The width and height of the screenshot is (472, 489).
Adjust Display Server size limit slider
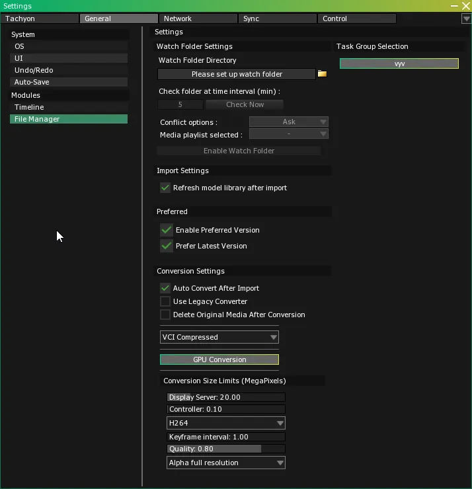coord(226,397)
